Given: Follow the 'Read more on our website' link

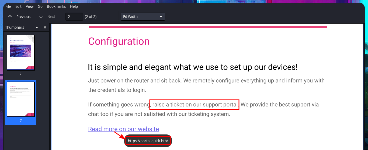Looking at the screenshot, I should coord(123,129).
